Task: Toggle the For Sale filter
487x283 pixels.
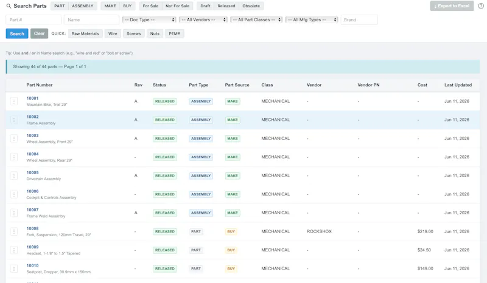Action: click(x=150, y=6)
